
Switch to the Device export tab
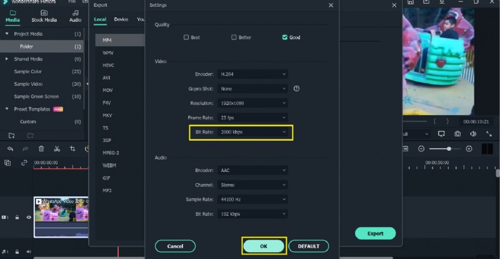[x=121, y=19]
